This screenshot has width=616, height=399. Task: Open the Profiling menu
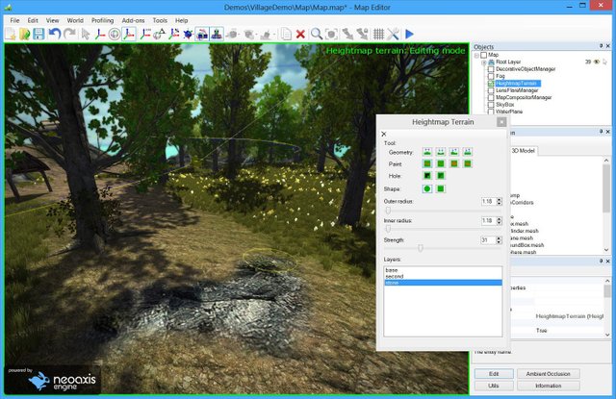coord(102,20)
